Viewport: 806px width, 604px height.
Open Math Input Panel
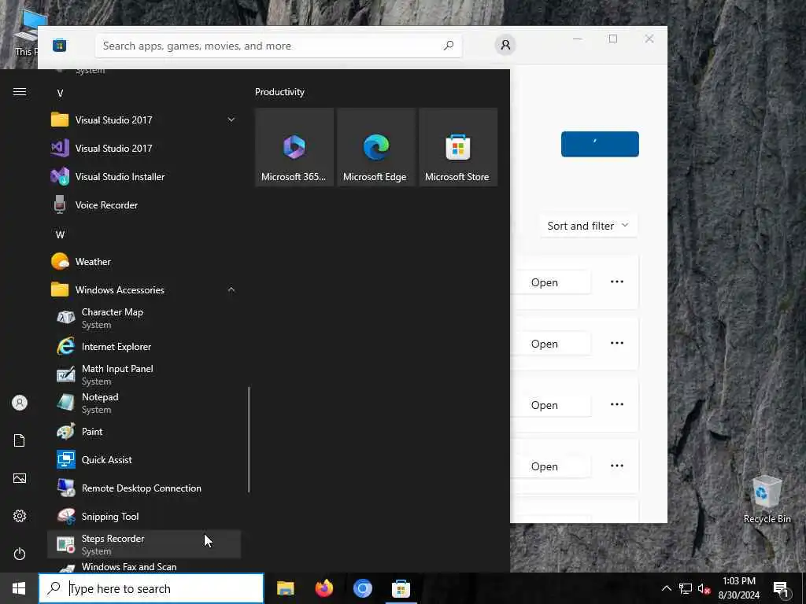tap(144, 375)
